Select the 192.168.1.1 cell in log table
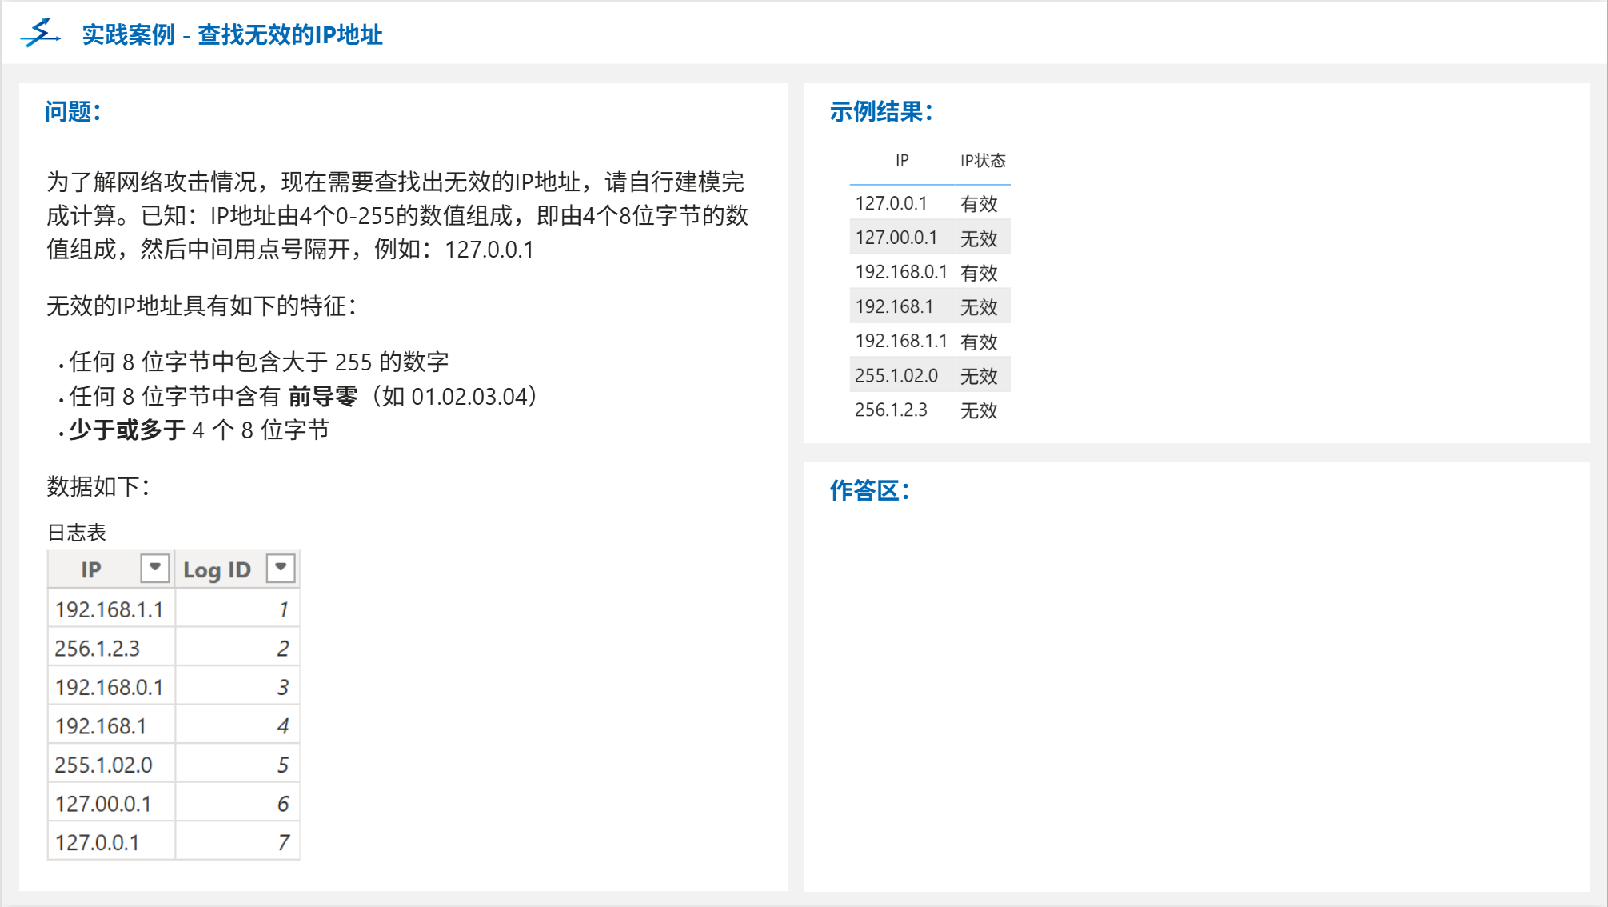Image resolution: width=1608 pixels, height=907 pixels. point(110,609)
